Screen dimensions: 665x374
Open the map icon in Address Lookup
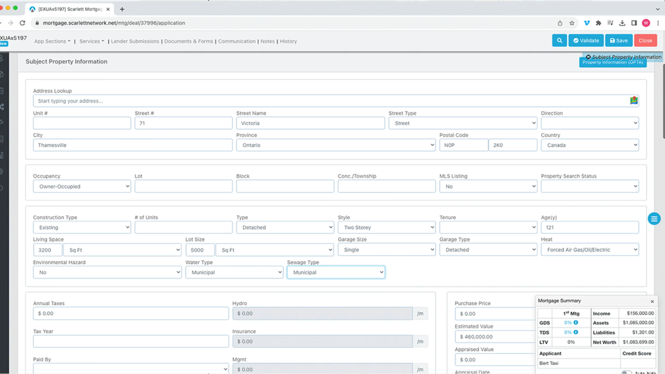[633, 101]
